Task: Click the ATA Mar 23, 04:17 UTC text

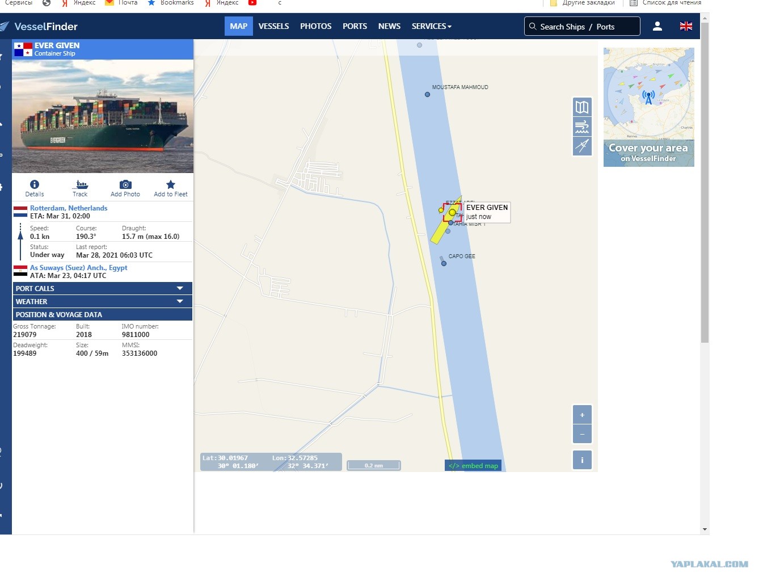Action: point(68,276)
